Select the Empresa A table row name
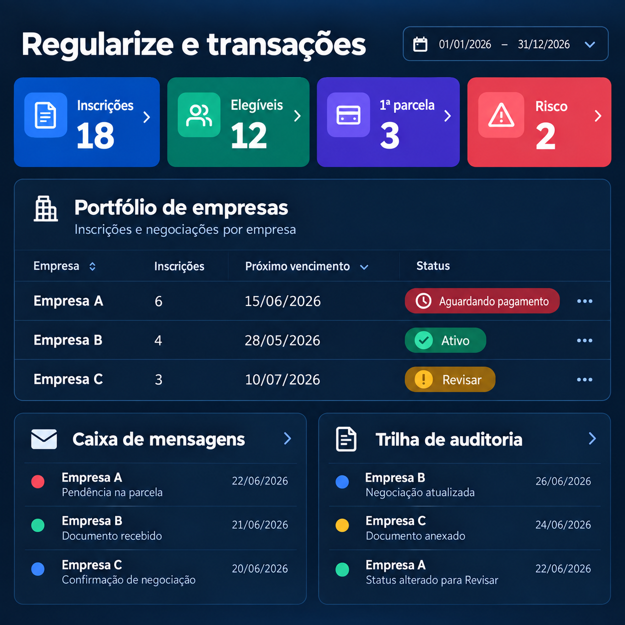Viewport: 625px width, 625px height. click(68, 301)
